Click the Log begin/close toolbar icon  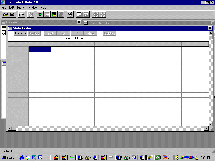coord(31,14)
